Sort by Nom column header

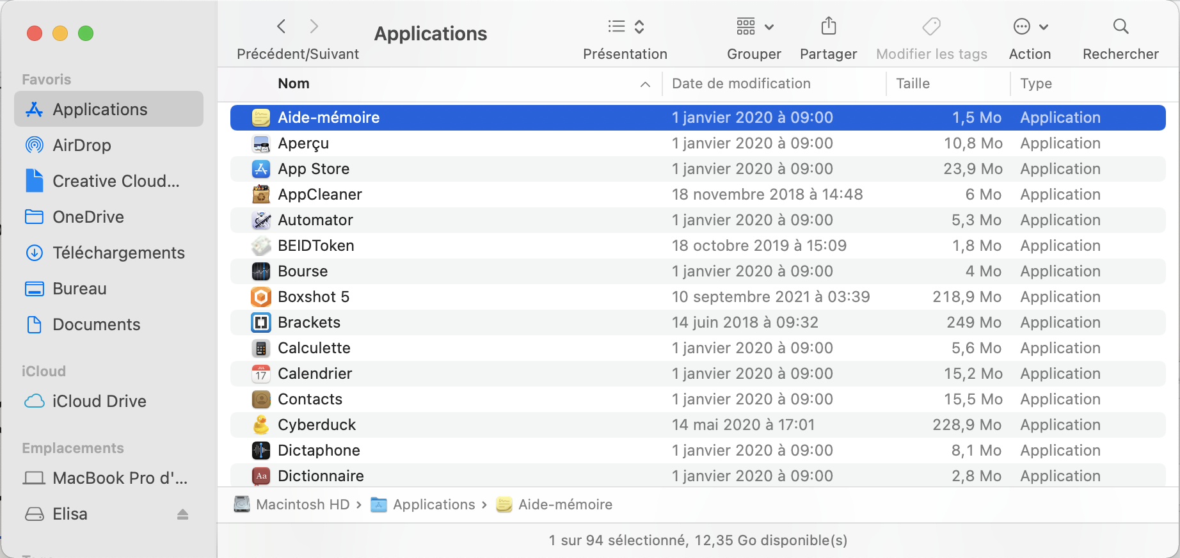(x=294, y=84)
